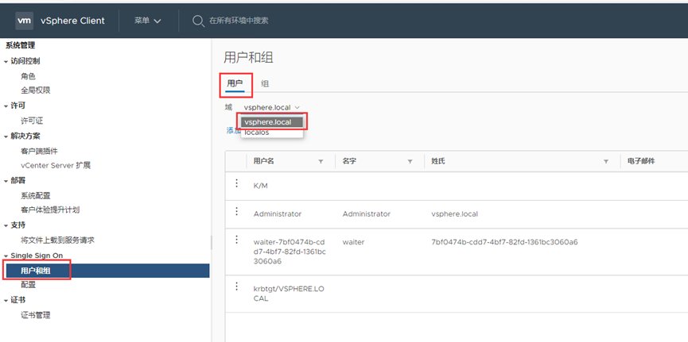Select the waiter-7bf0474b username cell
688x342 pixels.
tap(290, 252)
